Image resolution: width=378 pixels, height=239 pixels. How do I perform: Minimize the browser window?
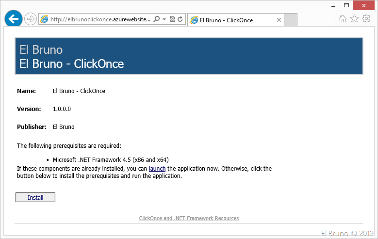point(332,5)
